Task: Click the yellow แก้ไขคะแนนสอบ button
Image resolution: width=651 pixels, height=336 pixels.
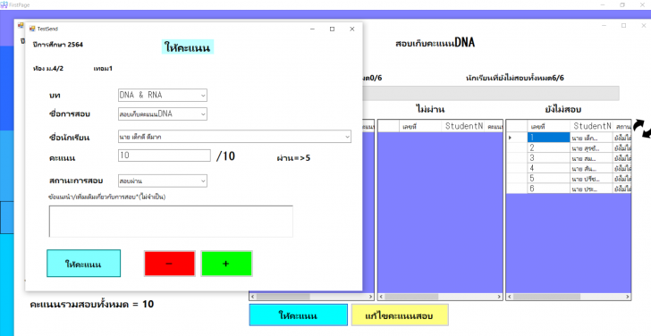Action: 400,315
